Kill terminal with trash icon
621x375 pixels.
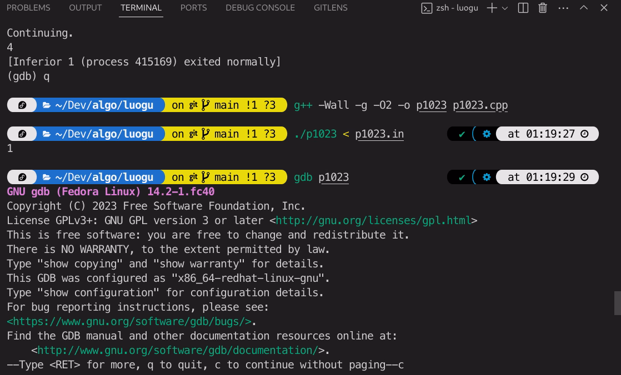tap(543, 8)
